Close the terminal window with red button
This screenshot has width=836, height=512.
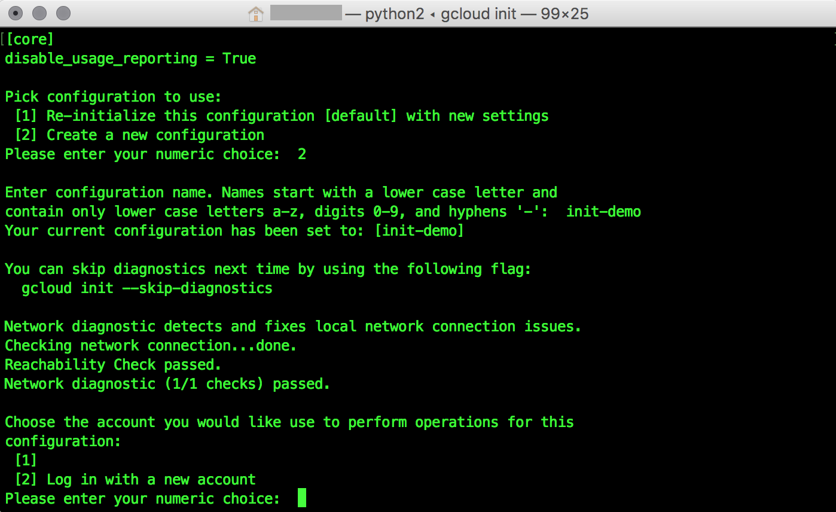[x=16, y=13]
